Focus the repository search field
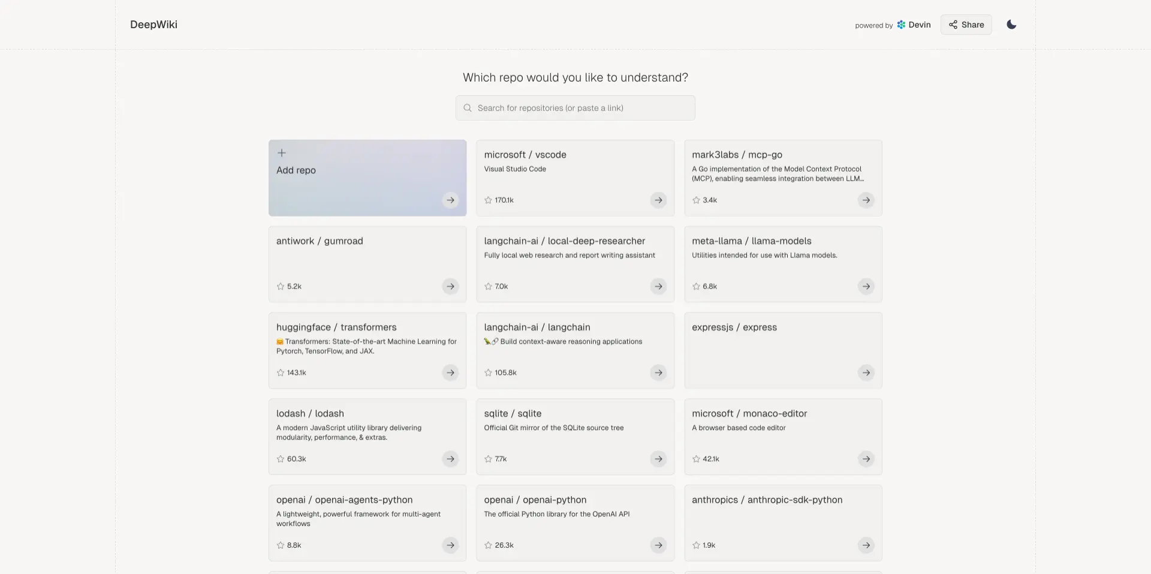 575,108
